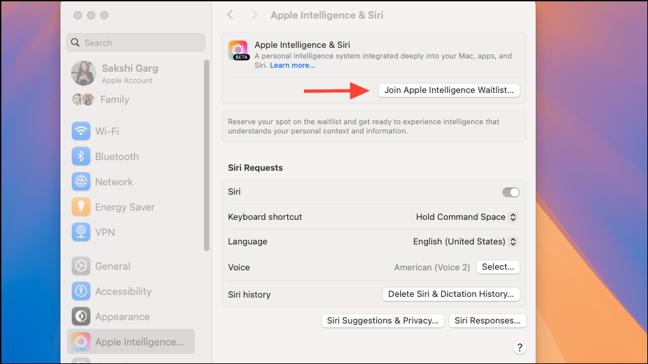This screenshot has height=364, width=648.
Task: Select the Accessibility icon
Action: click(x=81, y=292)
